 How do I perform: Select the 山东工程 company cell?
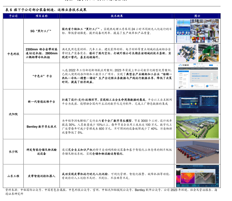pos(13,176)
